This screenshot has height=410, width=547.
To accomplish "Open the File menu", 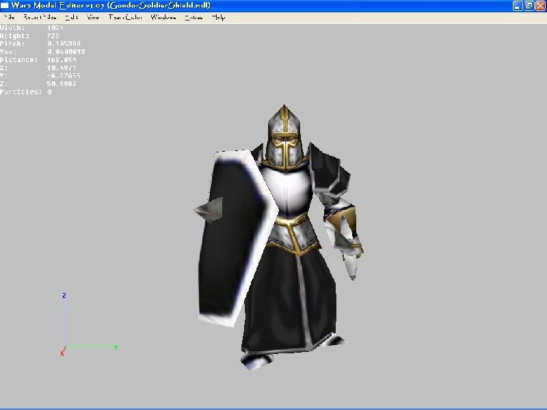I will [9, 17].
